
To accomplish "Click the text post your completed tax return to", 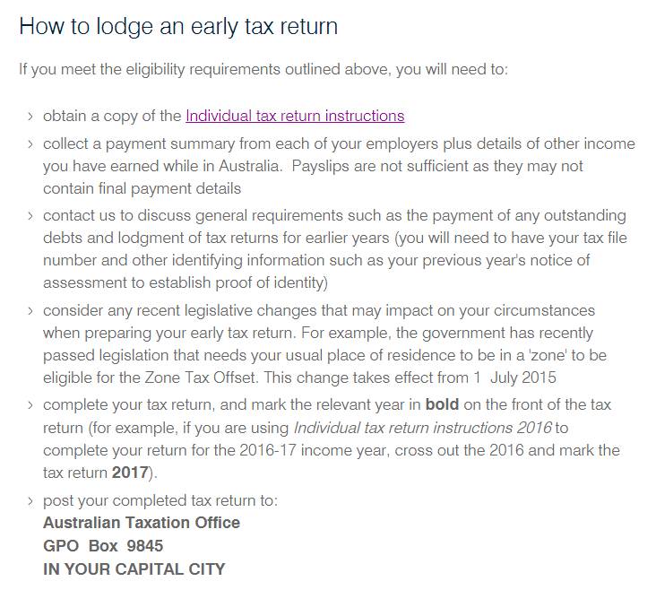I will pos(160,501).
